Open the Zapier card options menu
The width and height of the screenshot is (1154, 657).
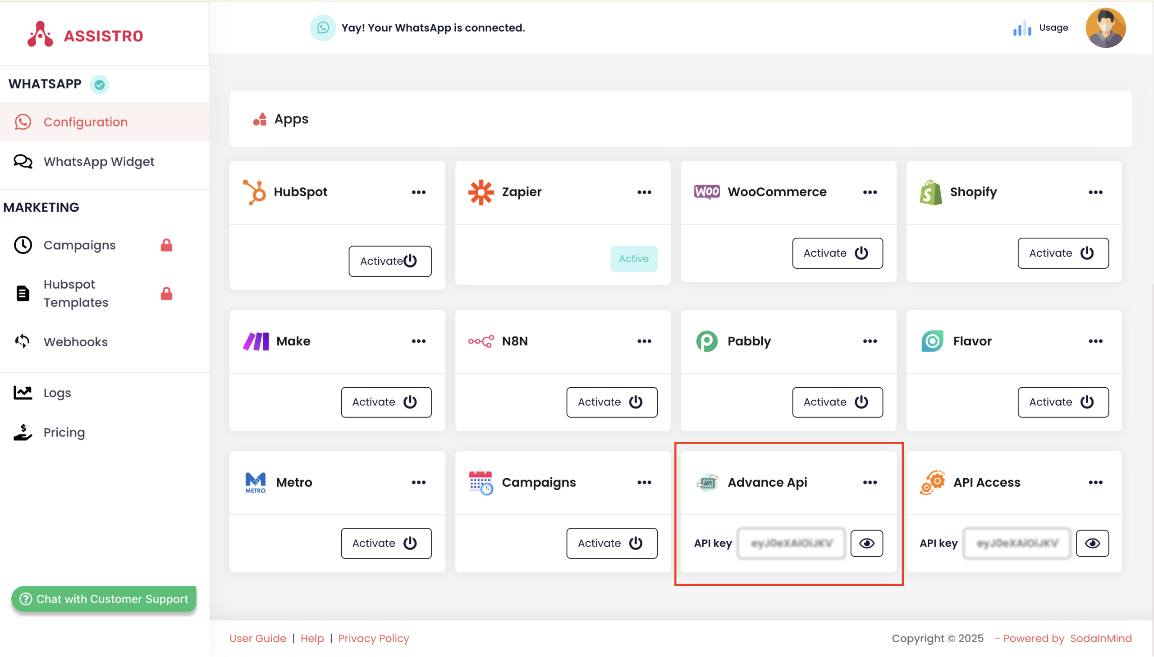(x=644, y=192)
